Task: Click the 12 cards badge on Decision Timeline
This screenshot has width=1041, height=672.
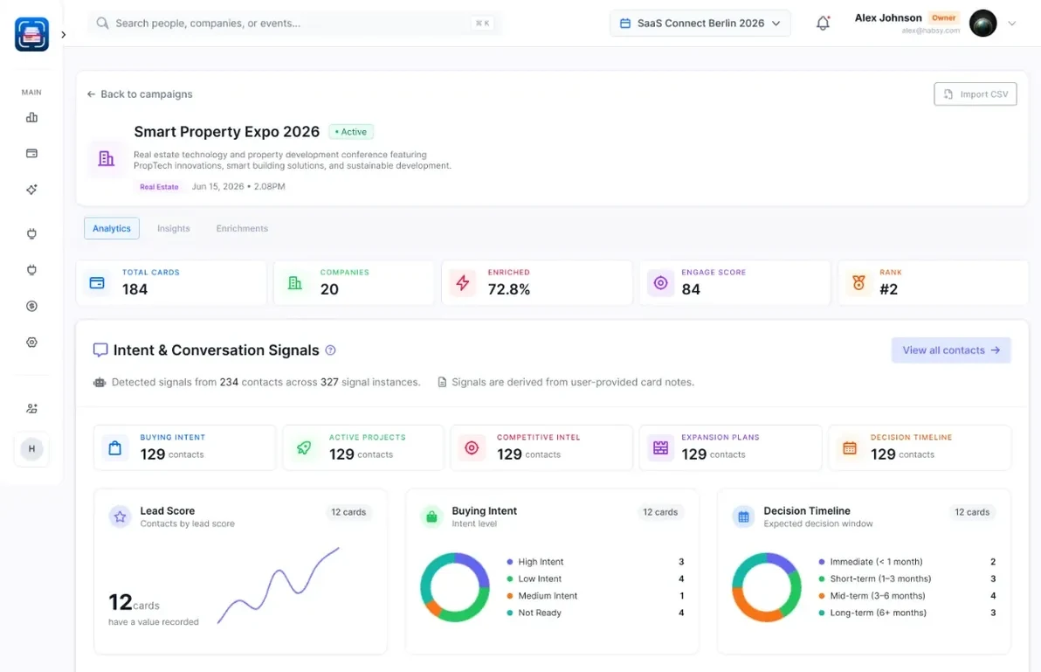Action: pos(972,512)
